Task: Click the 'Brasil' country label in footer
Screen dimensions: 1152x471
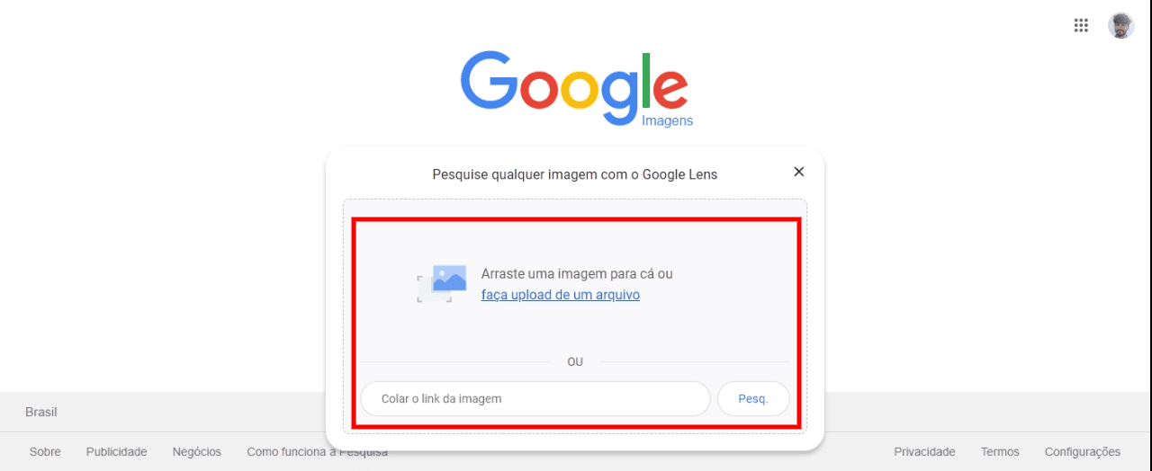Action: point(41,412)
